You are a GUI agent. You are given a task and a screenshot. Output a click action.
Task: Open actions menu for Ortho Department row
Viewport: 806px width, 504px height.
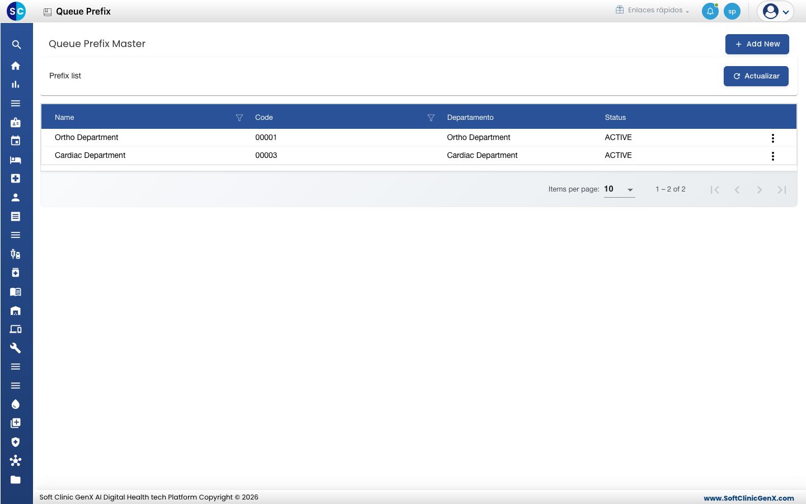(x=773, y=138)
